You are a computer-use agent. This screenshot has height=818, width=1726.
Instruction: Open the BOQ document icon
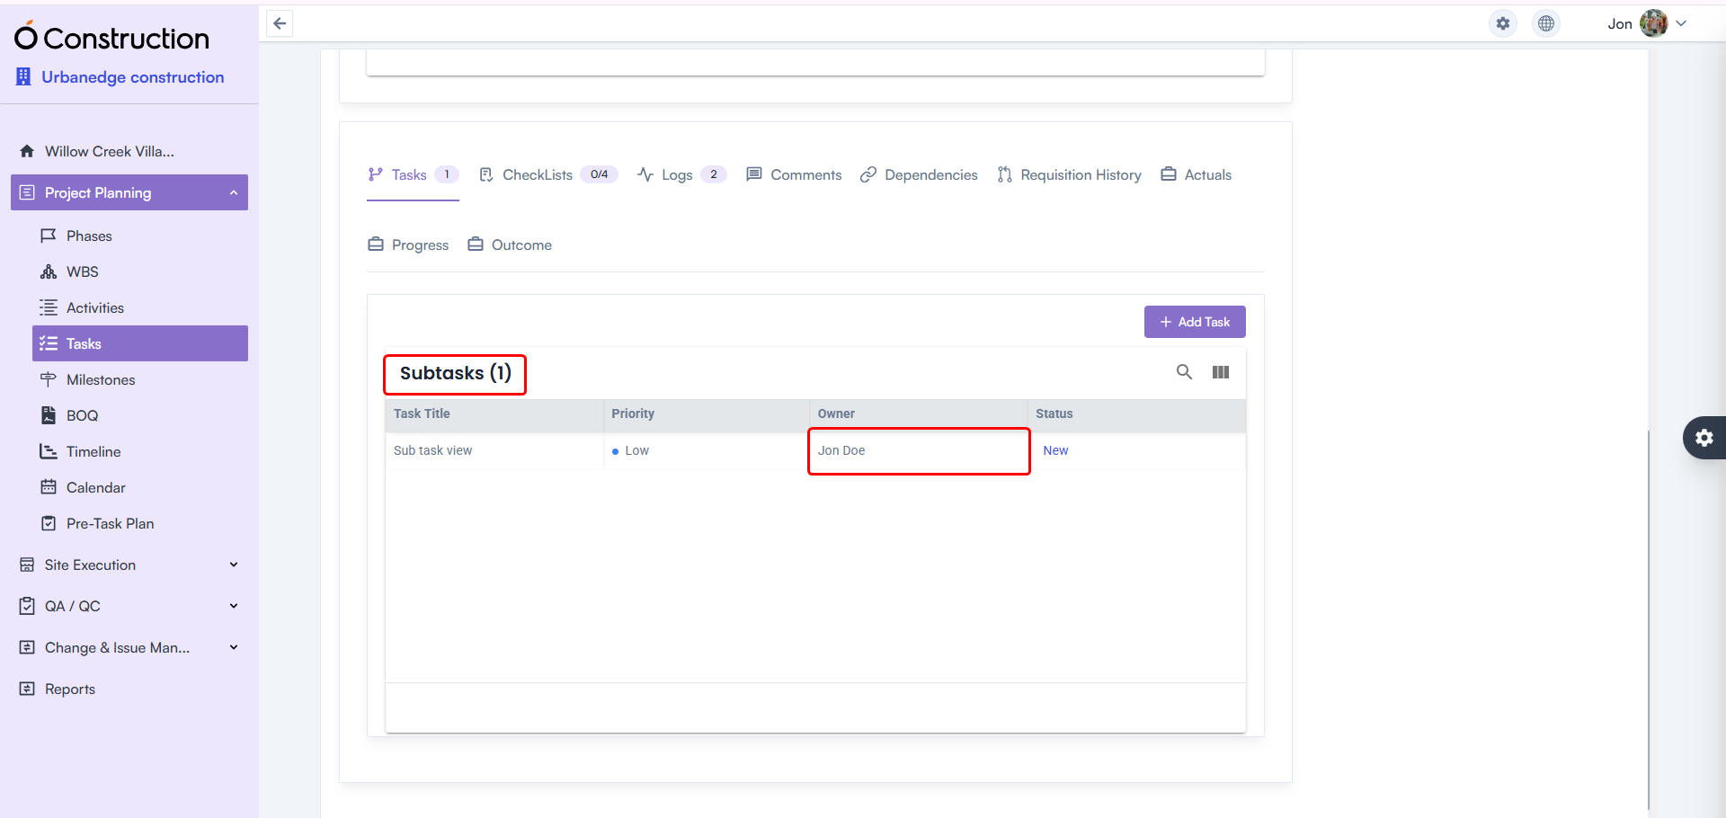pos(50,415)
